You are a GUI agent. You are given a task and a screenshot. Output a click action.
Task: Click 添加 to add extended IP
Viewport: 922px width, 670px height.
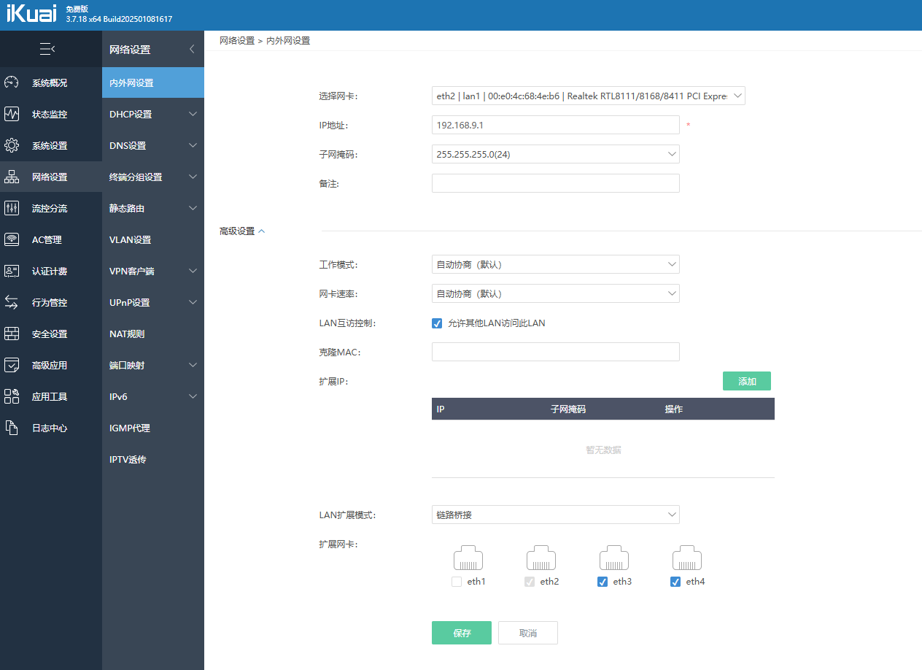click(747, 381)
